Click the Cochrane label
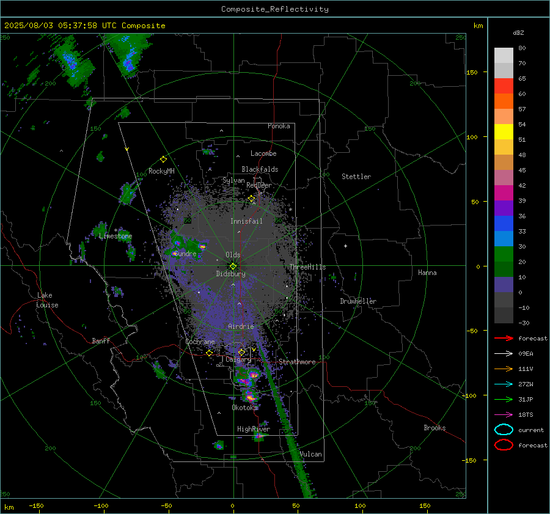 click(200, 342)
